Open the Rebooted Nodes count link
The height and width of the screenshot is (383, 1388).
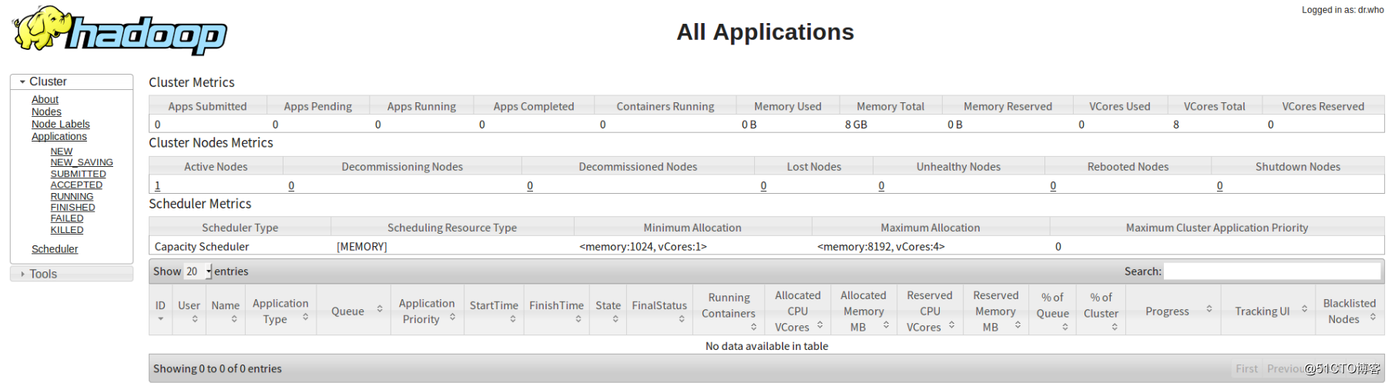[x=1053, y=185]
